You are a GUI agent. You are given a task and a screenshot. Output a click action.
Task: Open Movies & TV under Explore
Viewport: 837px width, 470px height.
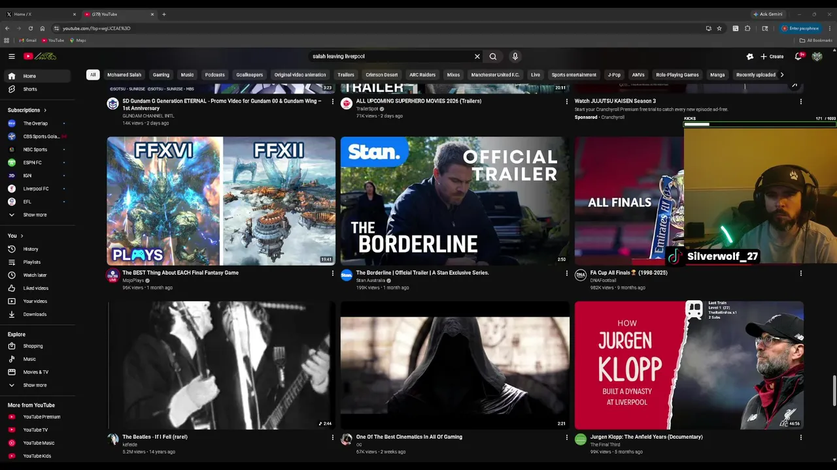(x=37, y=372)
